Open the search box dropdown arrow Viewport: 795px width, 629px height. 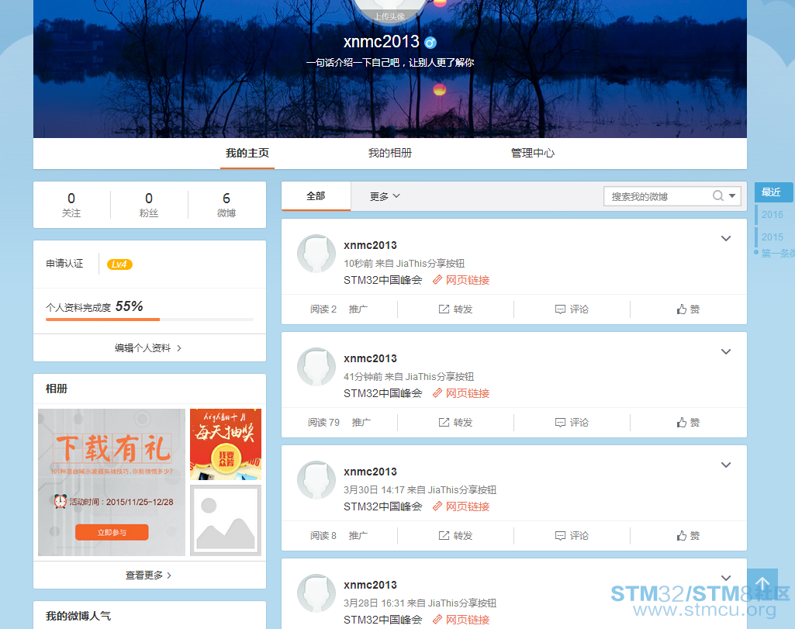[732, 195]
